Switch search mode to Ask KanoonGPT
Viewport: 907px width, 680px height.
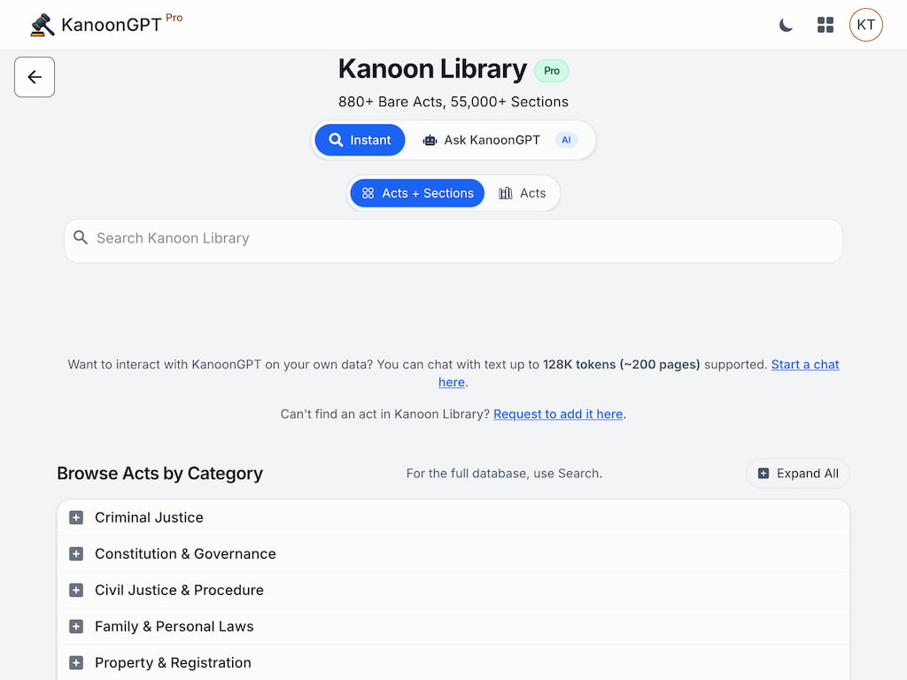coord(492,140)
